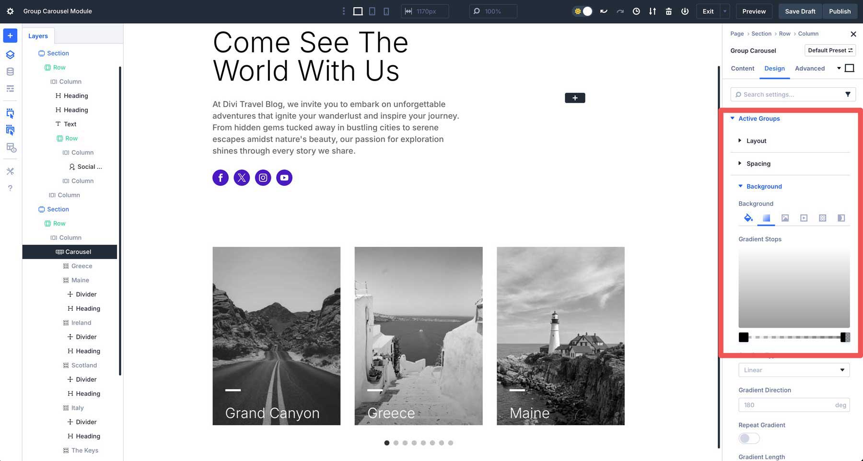Switch to tablet preview icon
Viewport: 863px width, 461px height.
(x=372, y=11)
